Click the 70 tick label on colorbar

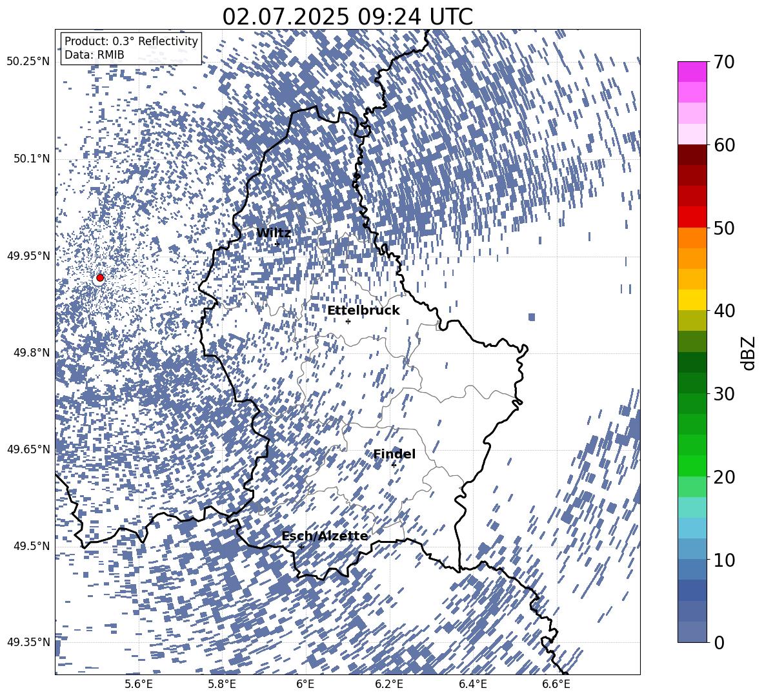tap(724, 62)
